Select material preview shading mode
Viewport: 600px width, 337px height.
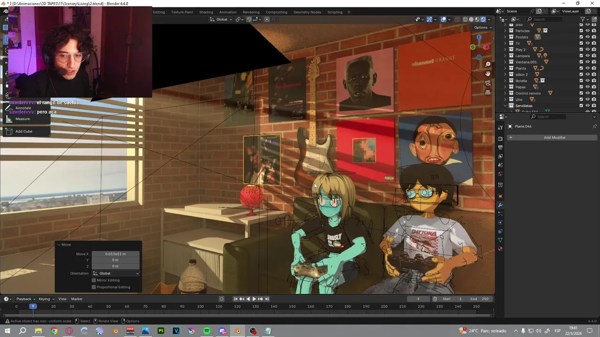point(477,19)
